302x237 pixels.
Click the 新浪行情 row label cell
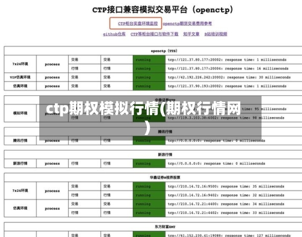pyautogui.click(x=20, y=163)
